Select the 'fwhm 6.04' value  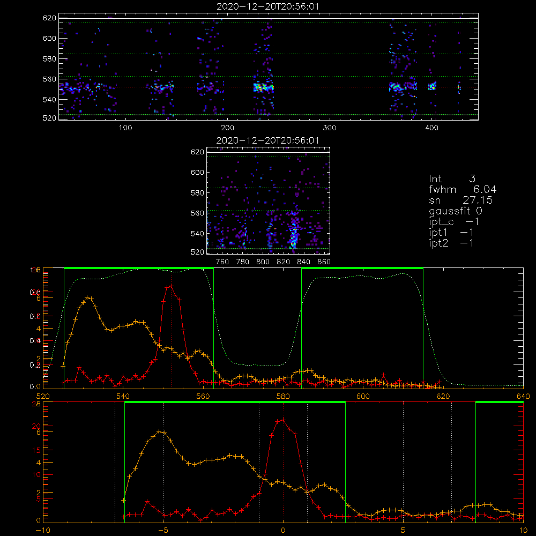click(x=463, y=189)
